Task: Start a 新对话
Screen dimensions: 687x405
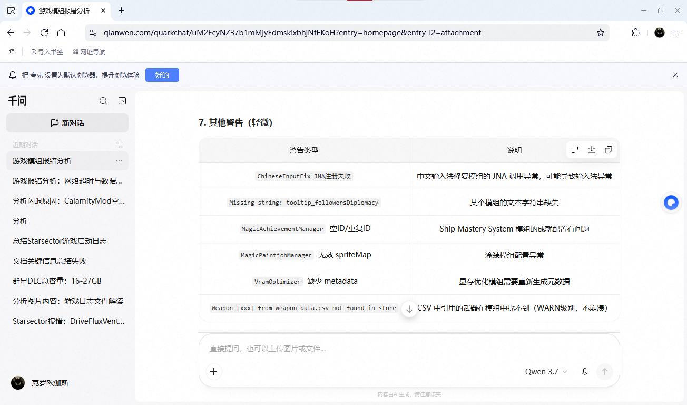Action: [67, 123]
